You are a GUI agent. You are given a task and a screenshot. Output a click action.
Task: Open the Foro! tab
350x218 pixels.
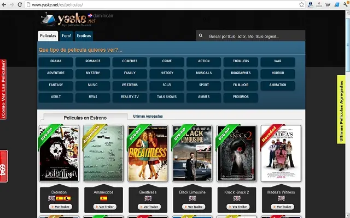(x=66, y=36)
